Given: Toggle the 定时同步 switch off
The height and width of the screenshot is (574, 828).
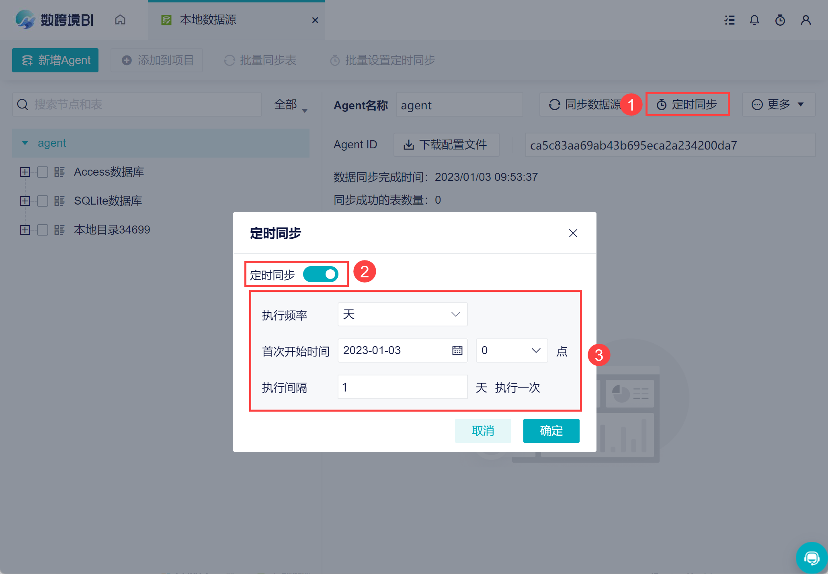Looking at the screenshot, I should click(321, 275).
